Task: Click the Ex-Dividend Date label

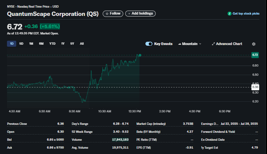Action: pyautogui.click(x=213, y=140)
